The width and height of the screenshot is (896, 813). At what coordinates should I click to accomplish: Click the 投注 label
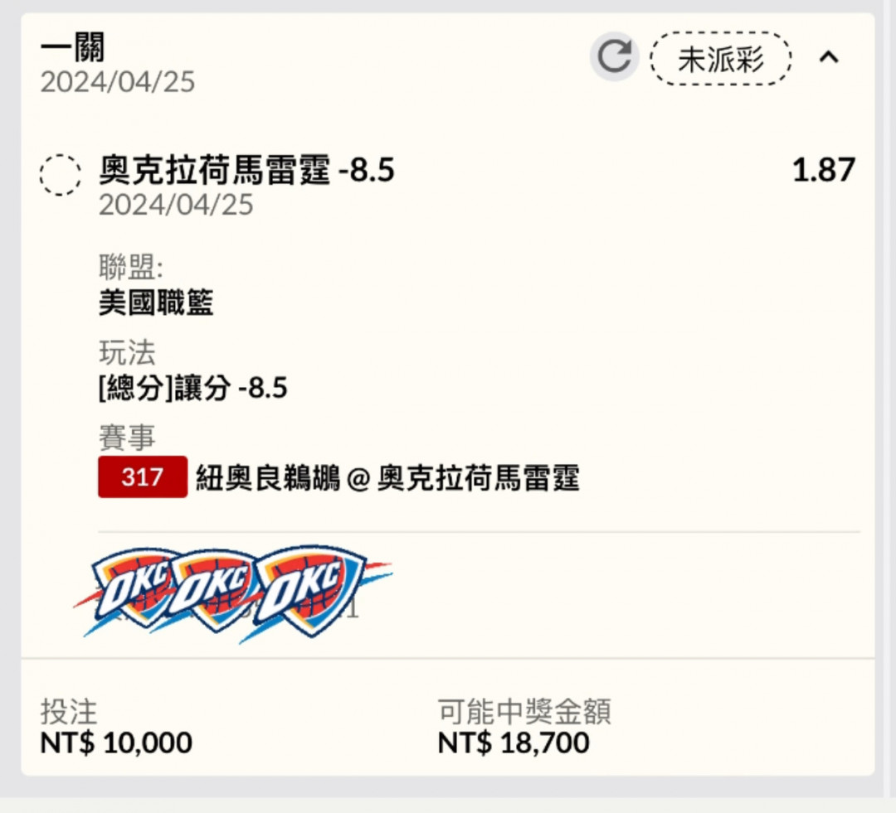(69, 712)
